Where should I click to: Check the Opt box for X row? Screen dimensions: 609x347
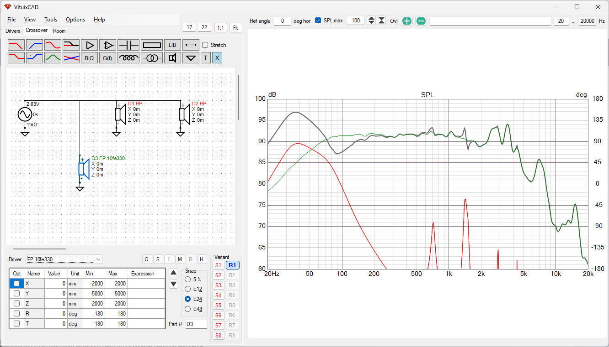click(x=16, y=283)
